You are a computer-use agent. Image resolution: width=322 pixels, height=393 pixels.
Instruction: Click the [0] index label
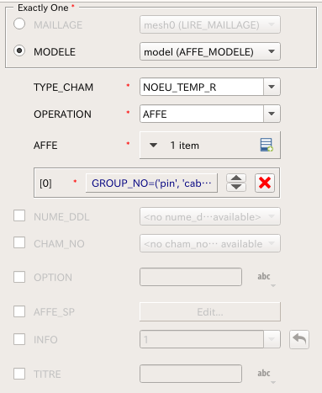[x=45, y=183]
